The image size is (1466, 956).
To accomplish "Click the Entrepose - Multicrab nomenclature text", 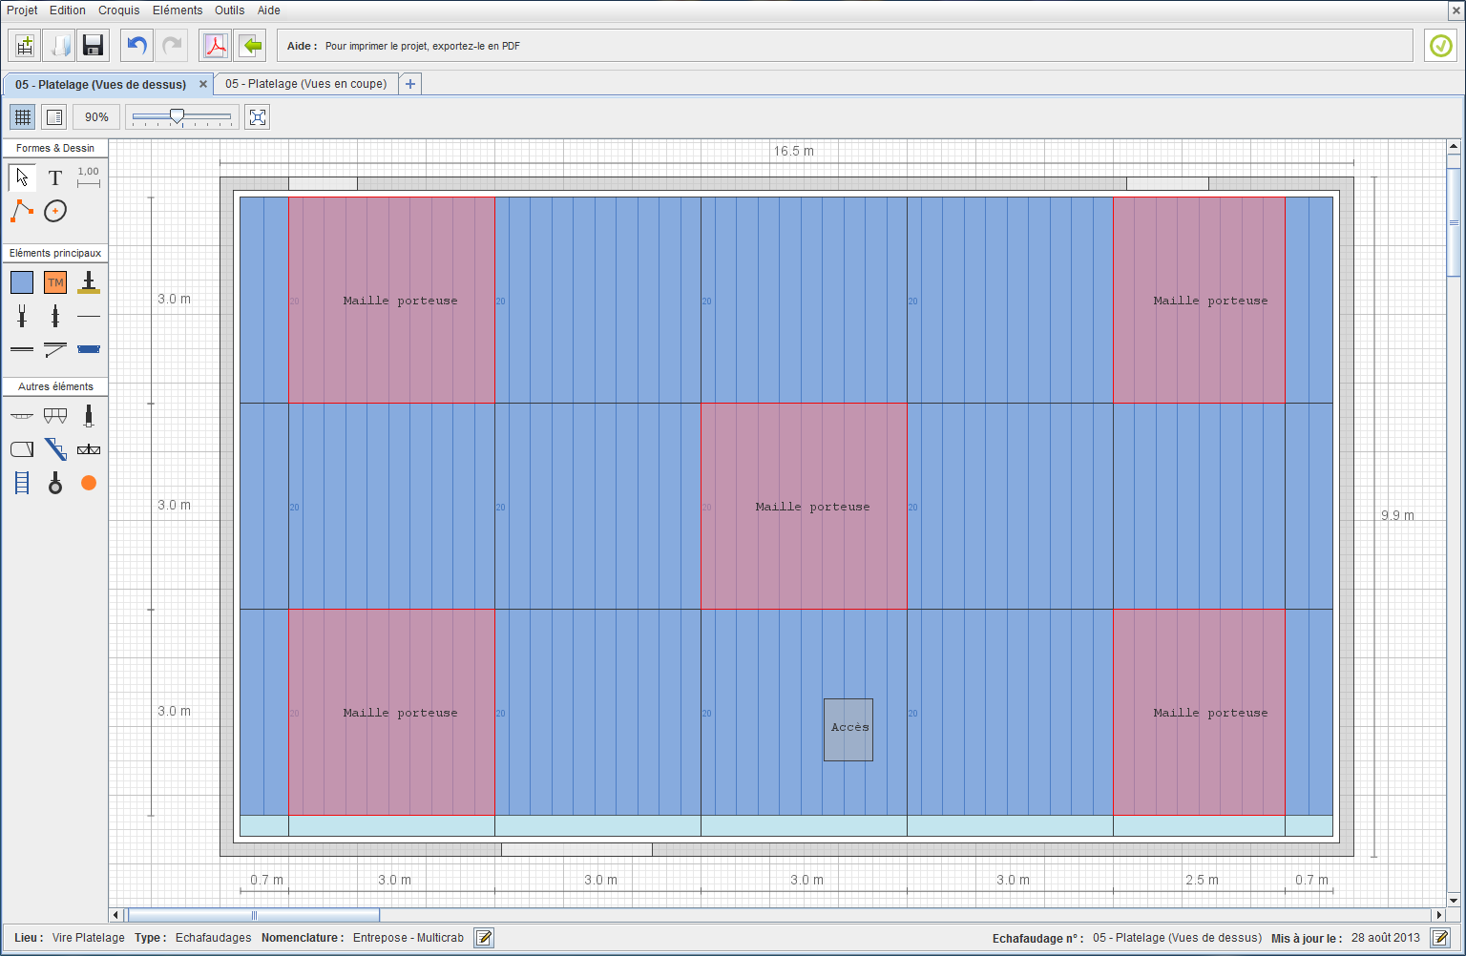I will pos(408,938).
